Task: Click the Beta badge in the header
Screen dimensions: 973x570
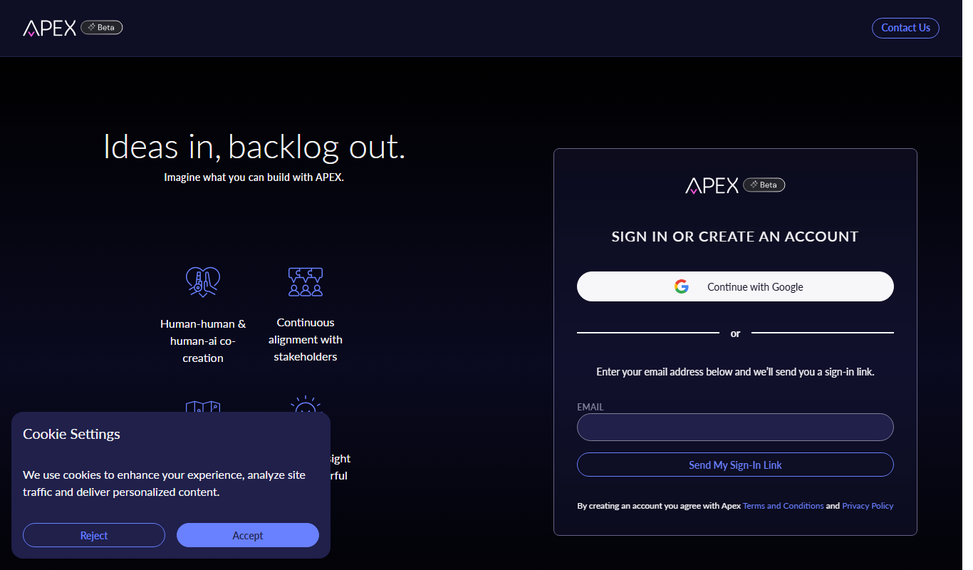Action: (102, 27)
